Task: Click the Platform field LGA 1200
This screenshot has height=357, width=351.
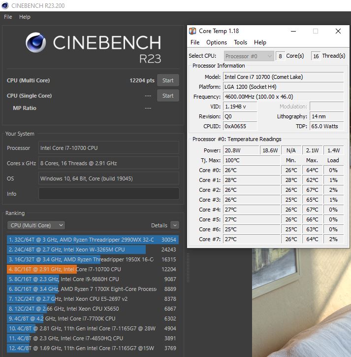Action: 283,87
